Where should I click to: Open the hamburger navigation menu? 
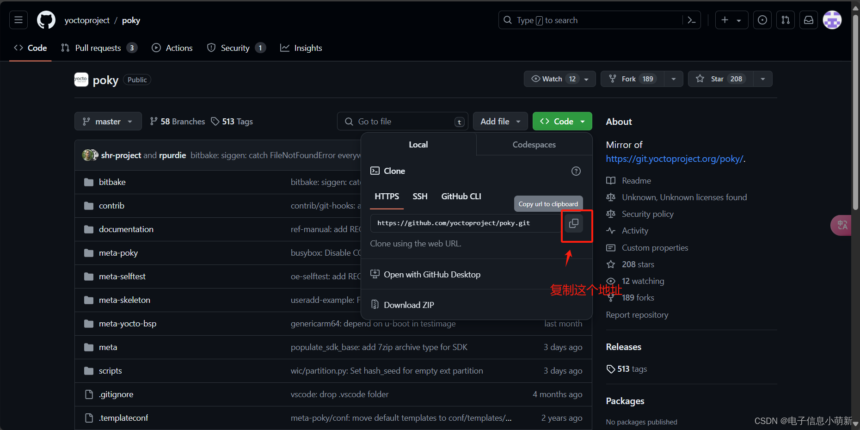pos(18,20)
